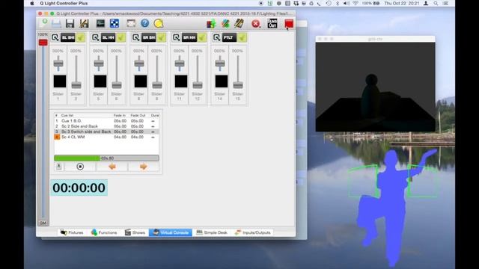This screenshot has height=269, width=479.
Task: Click the 3D stage preview window
Action: click(x=375, y=87)
